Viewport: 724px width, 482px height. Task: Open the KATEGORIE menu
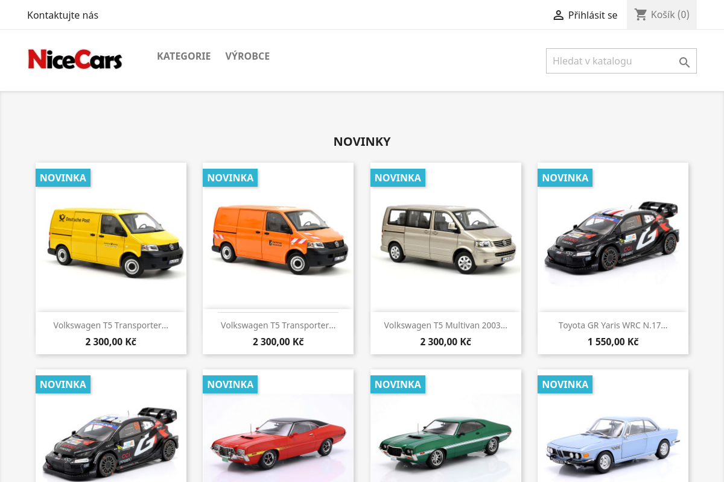coord(183,56)
